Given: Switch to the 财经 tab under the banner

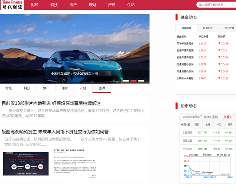Looking at the screenshot, I should click(9, 88).
